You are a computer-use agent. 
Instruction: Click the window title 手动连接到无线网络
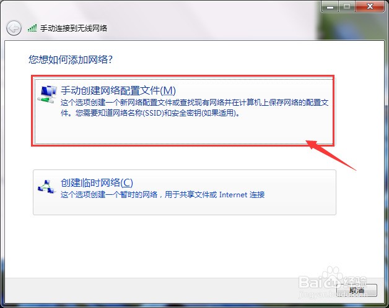74,28
